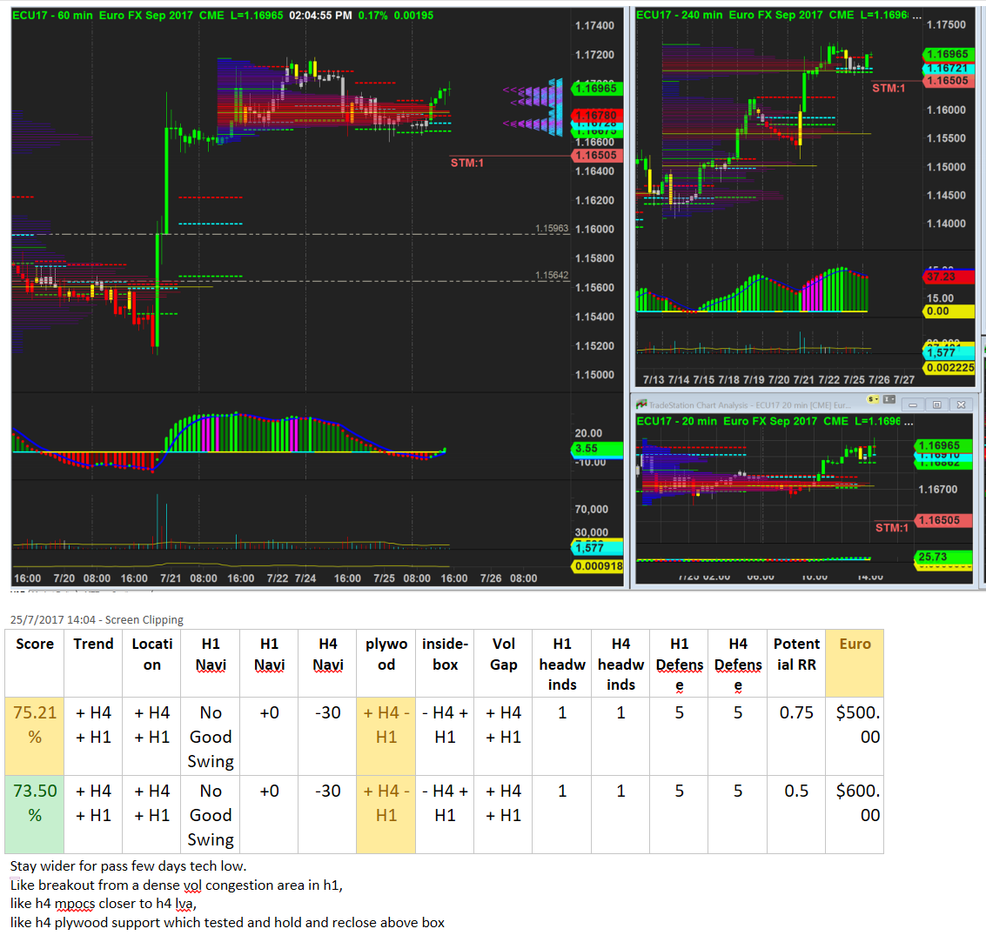Open the yellow symbol link dropdown
This screenshot has width=986, height=942.
point(873,399)
